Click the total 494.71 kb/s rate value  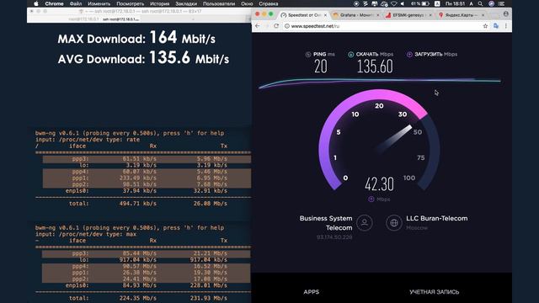[x=138, y=204]
